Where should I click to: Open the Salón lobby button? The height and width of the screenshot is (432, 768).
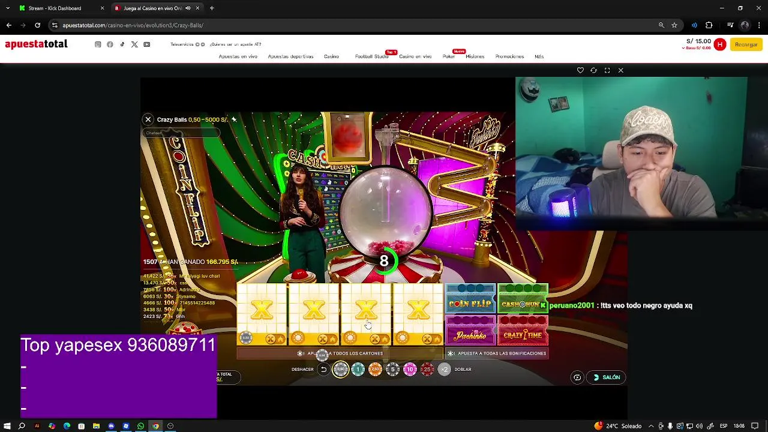(x=607, y=377)
